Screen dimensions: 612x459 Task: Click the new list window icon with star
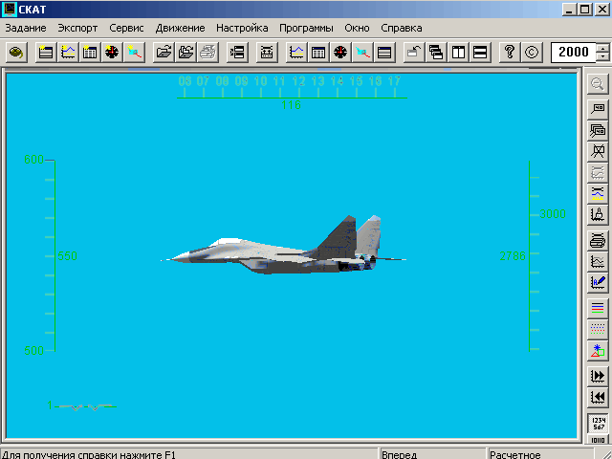[46, 52]
